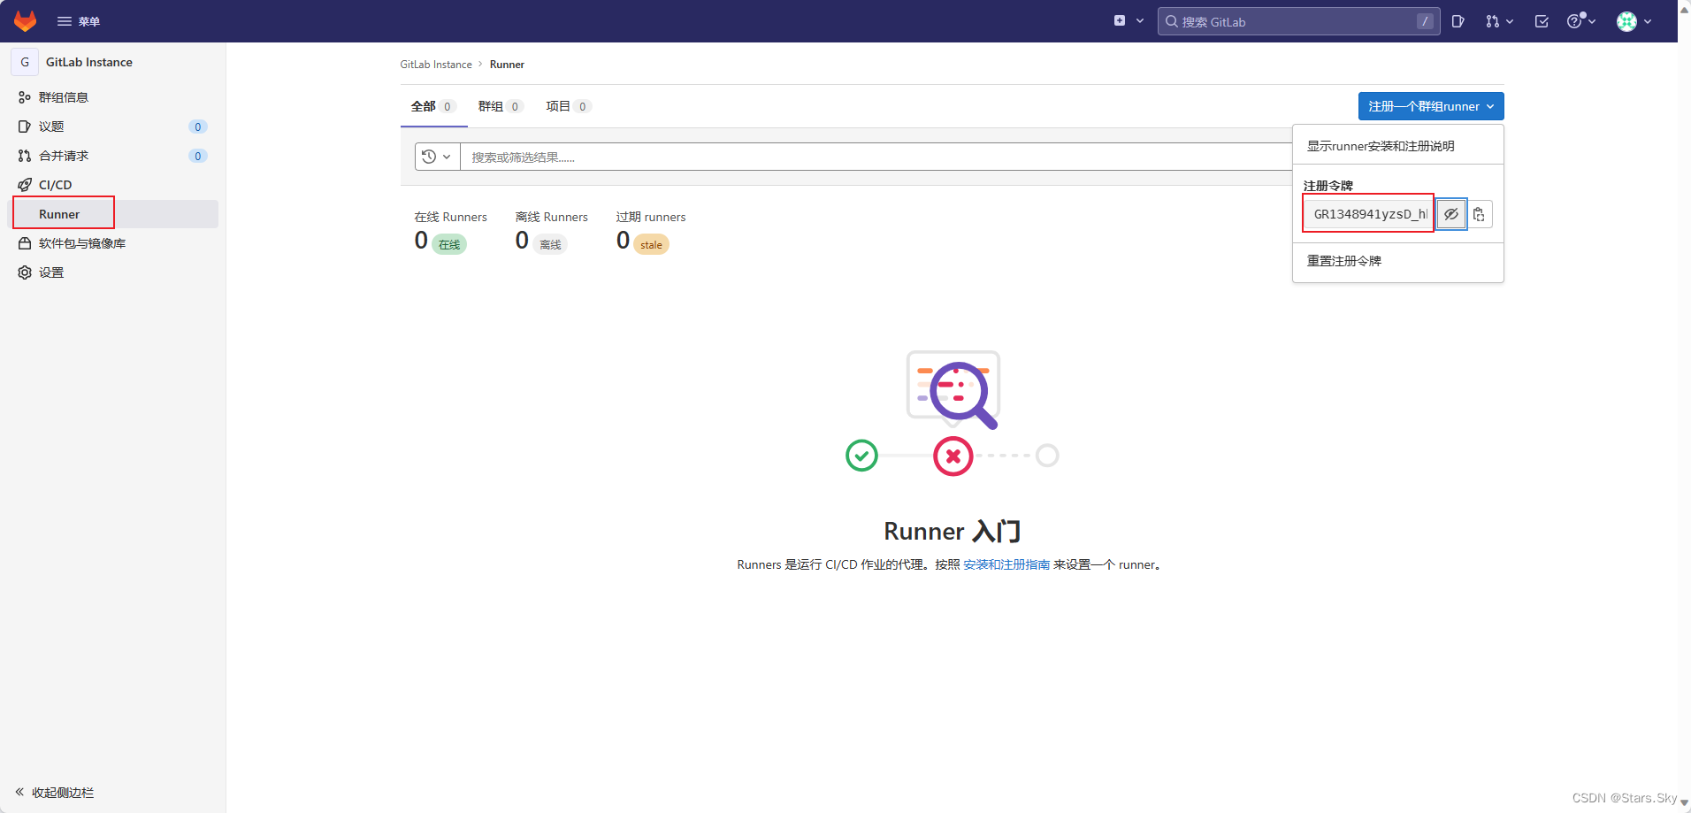Viewport: 1691px width, 813px height.
Task: Click the GitLab logo in the top bar
Action: (x=25, y=20)
